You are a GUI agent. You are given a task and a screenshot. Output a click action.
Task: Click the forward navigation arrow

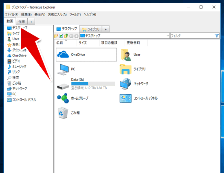click(x=76, y=36)
